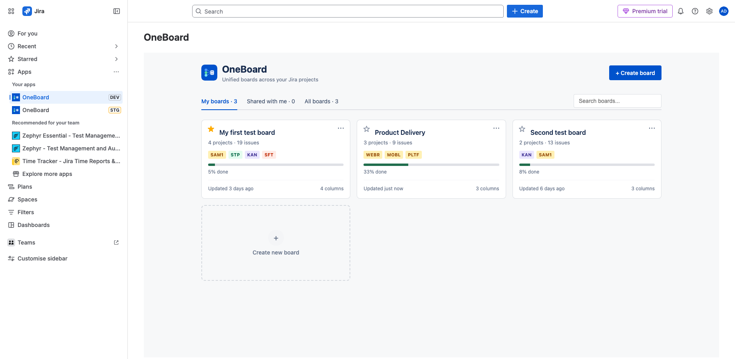Click the Zephyr Essential app icon
This screenshot has height=359, width=735.
tap(16, 136)
